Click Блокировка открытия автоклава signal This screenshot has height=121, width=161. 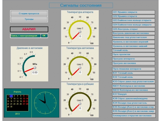tap(134, 116)
